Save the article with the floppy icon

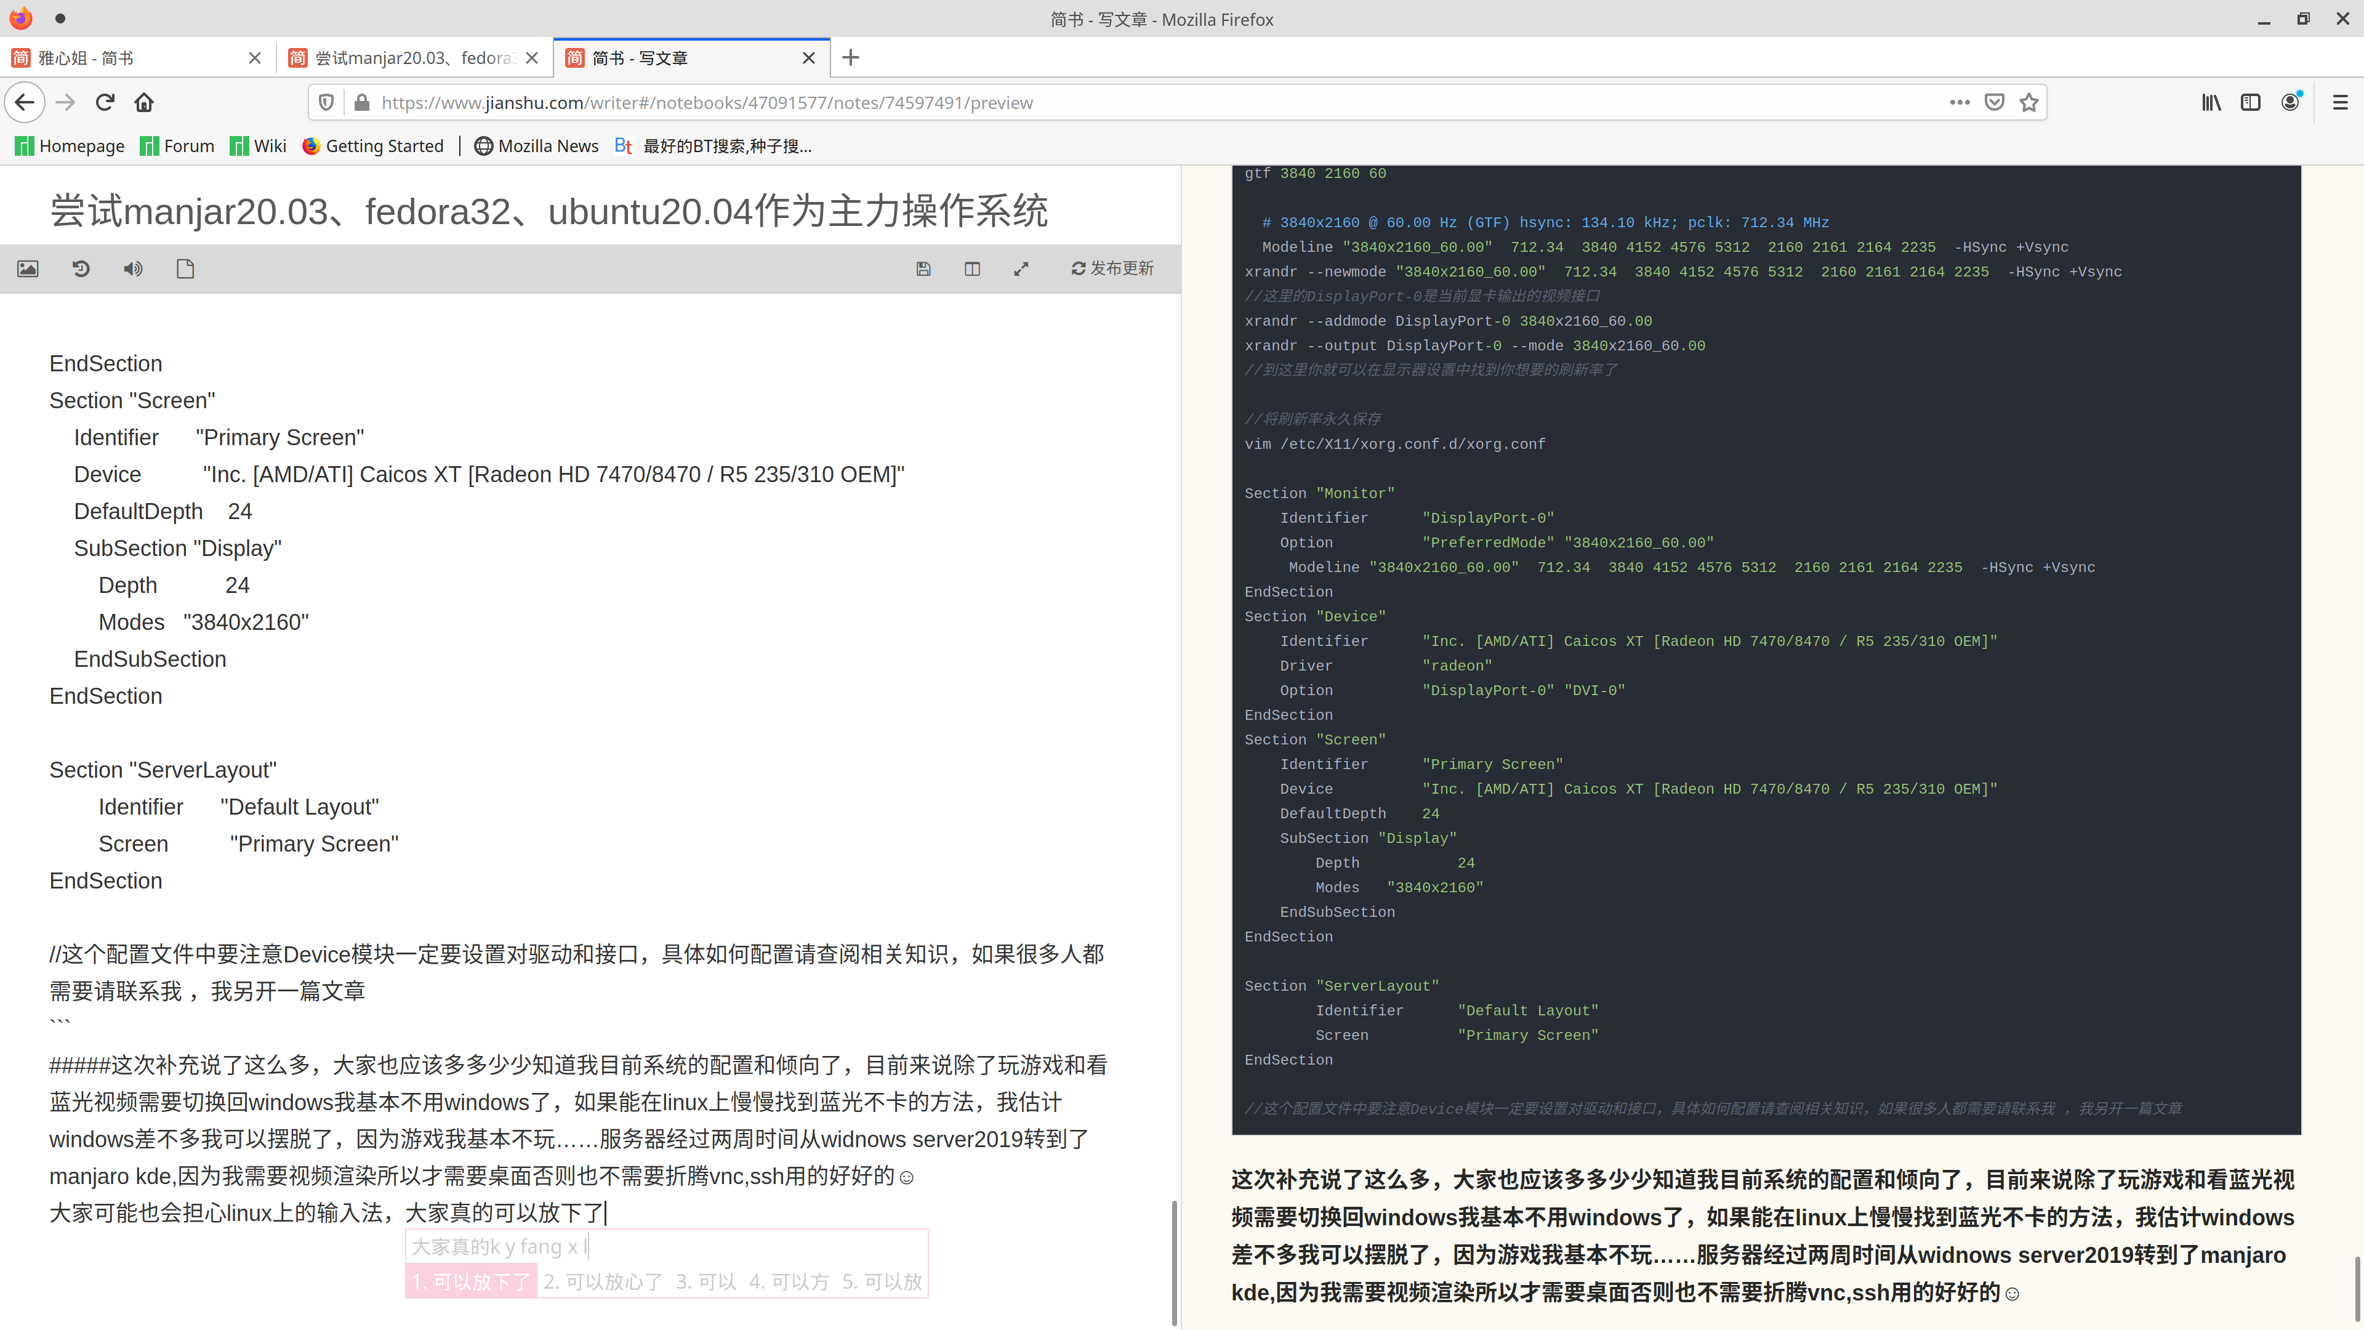[923, 269]
